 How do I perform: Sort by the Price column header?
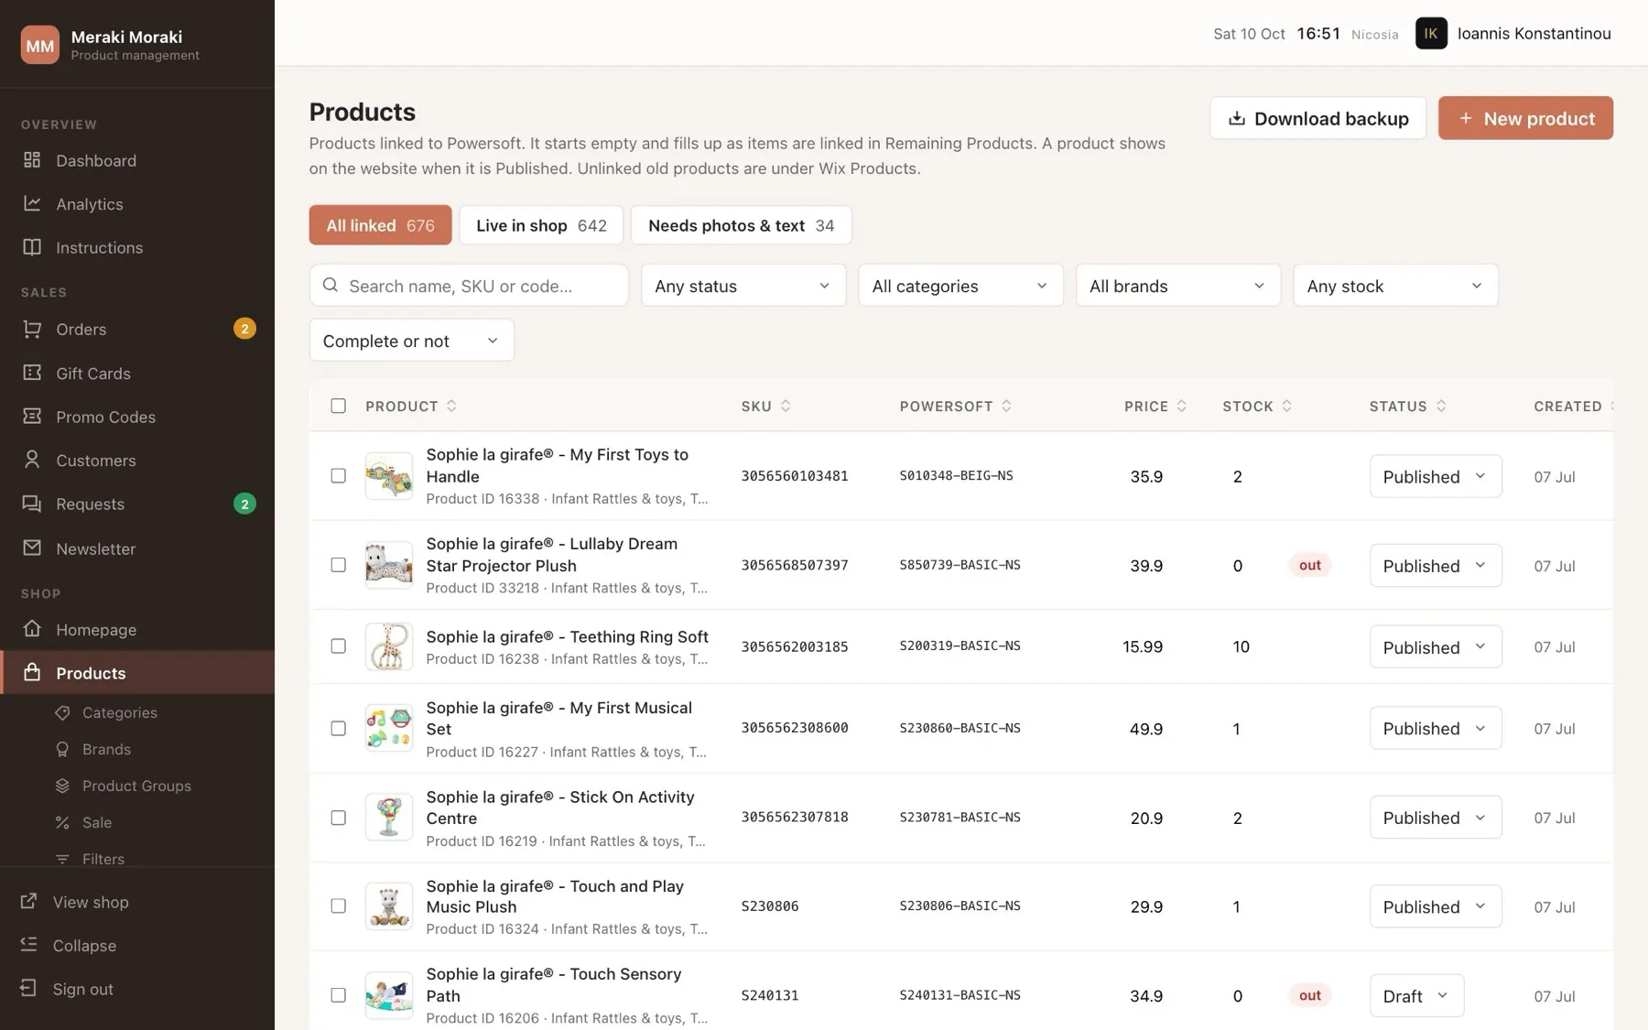(x=1155, y=406)
